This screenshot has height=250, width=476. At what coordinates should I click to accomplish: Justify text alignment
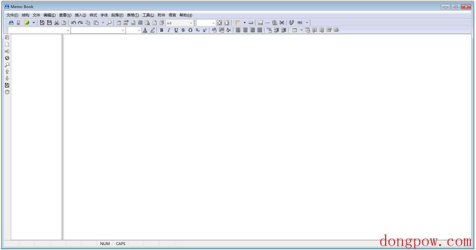[259, 30]
